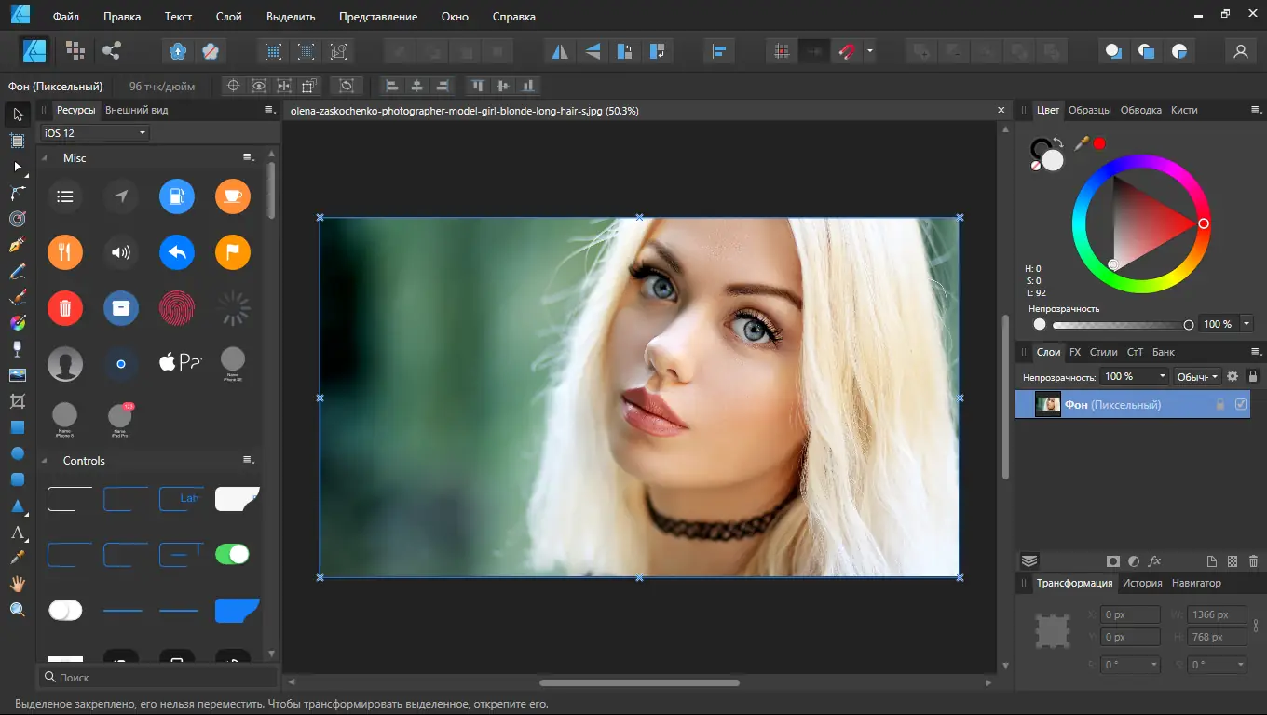Open the Файл menu
This screenshot has height=715, width=1267.
point(64,16)
